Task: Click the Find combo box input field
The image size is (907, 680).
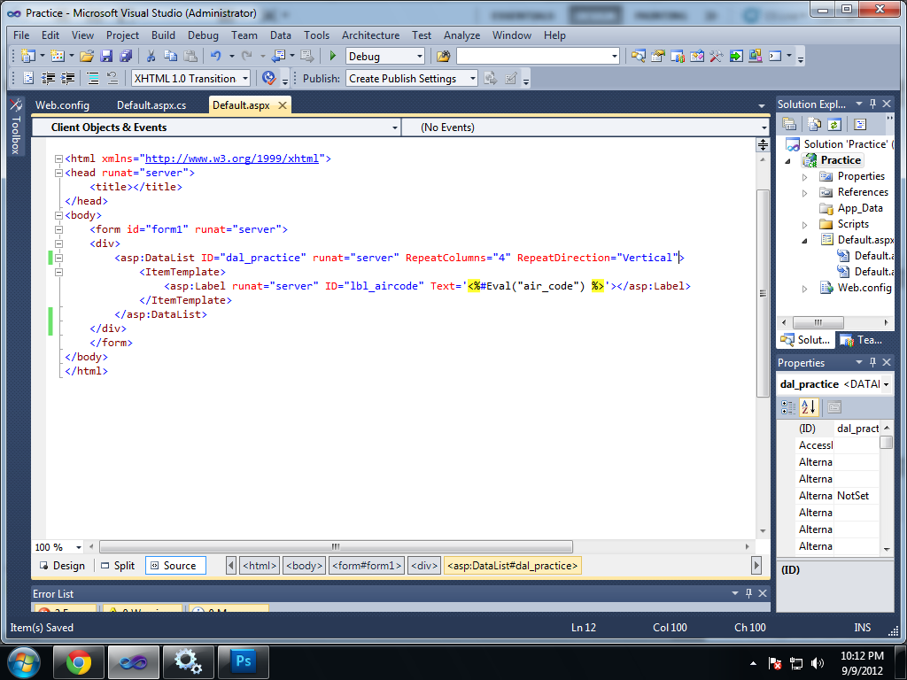Action: pos(533,56)
